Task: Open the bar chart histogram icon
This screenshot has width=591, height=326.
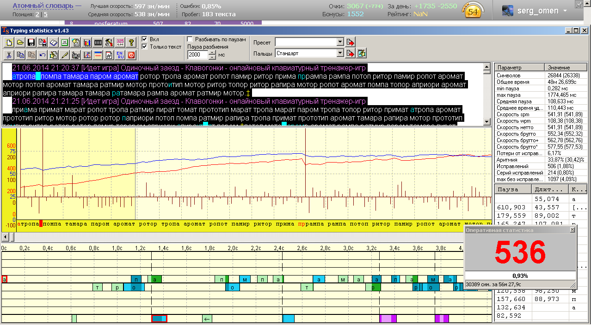Action: tap(86, 43)
